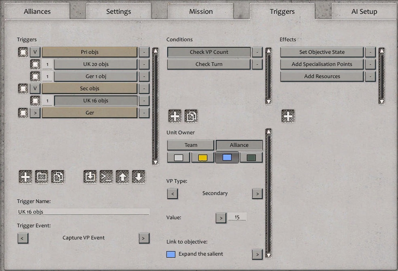This screenshot has height=271, width=398.
Task: Cycle Trigger Event using the right arrow
Action: [x=144, y=238]
